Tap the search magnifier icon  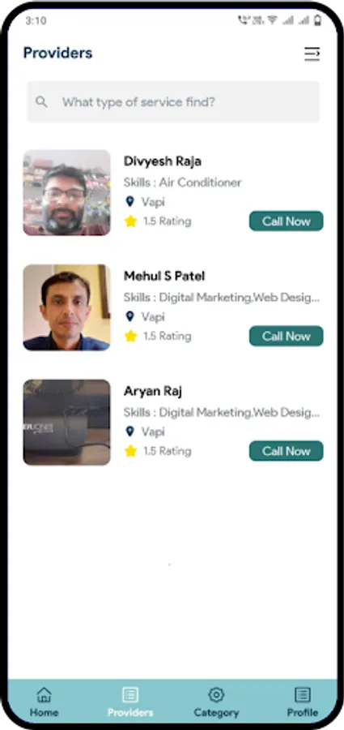[42, 102]
